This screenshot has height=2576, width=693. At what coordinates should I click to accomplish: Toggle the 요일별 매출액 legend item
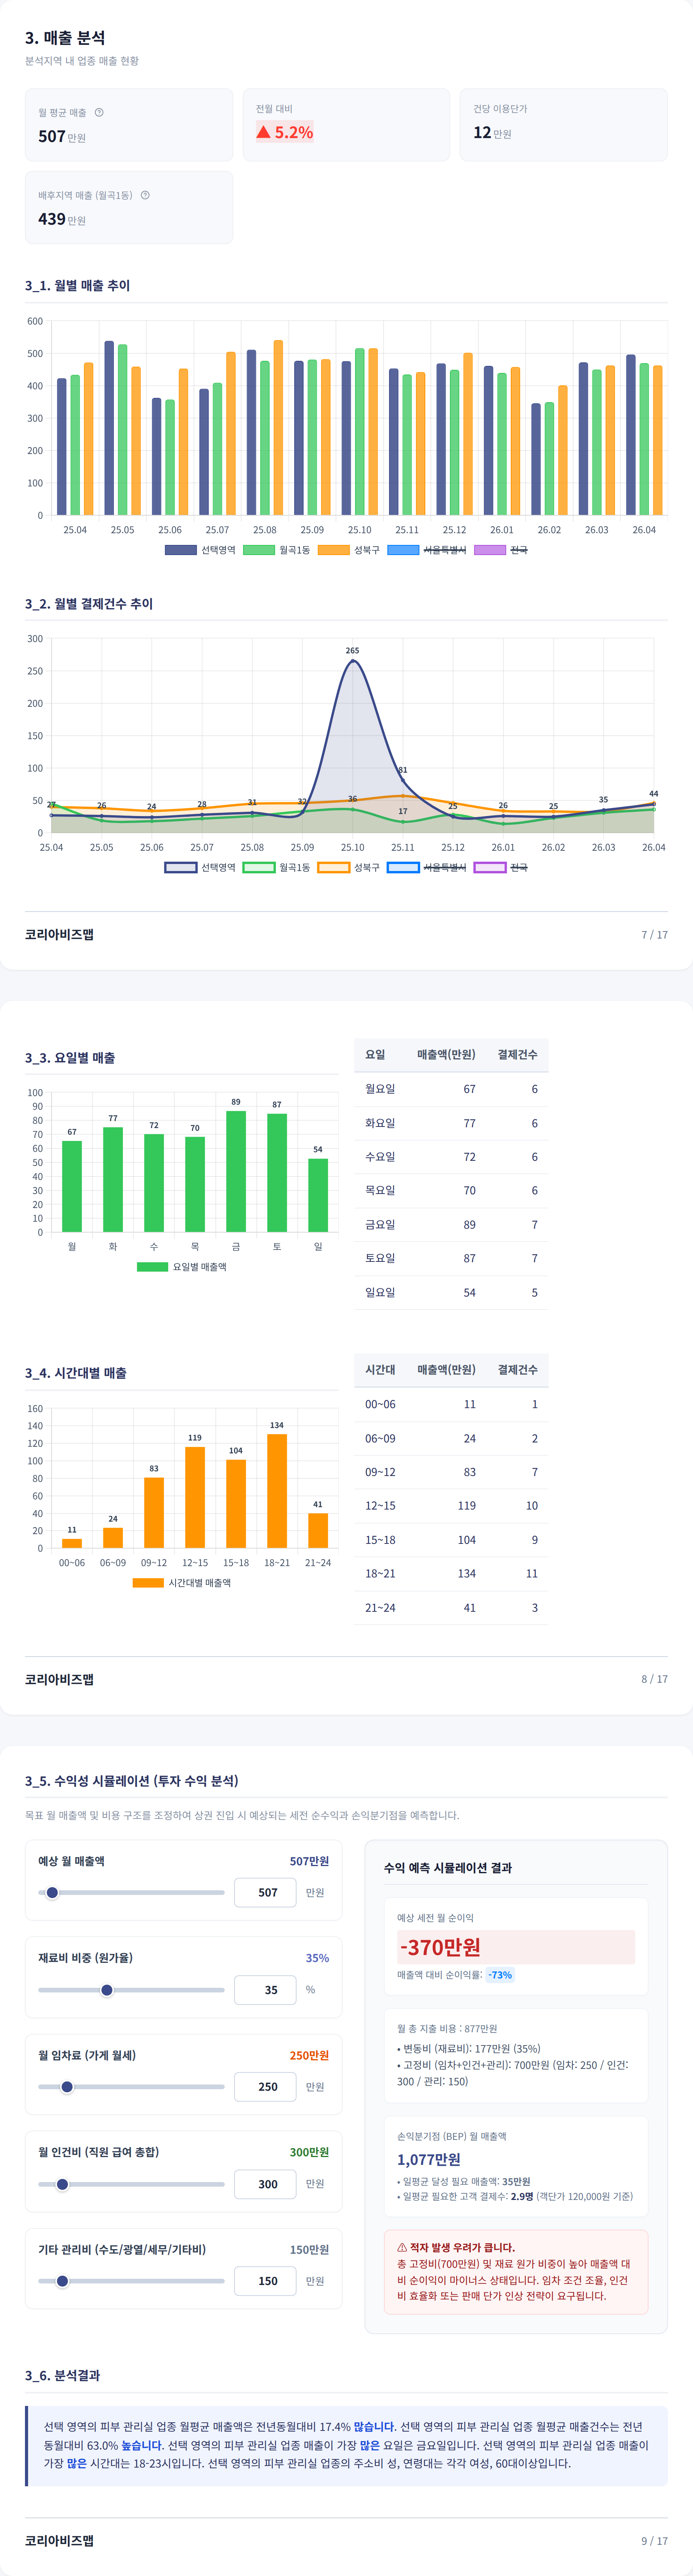182,1267
